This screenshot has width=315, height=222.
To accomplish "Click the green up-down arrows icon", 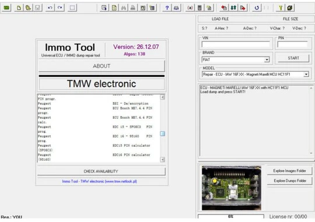I will tap(233, 8).
